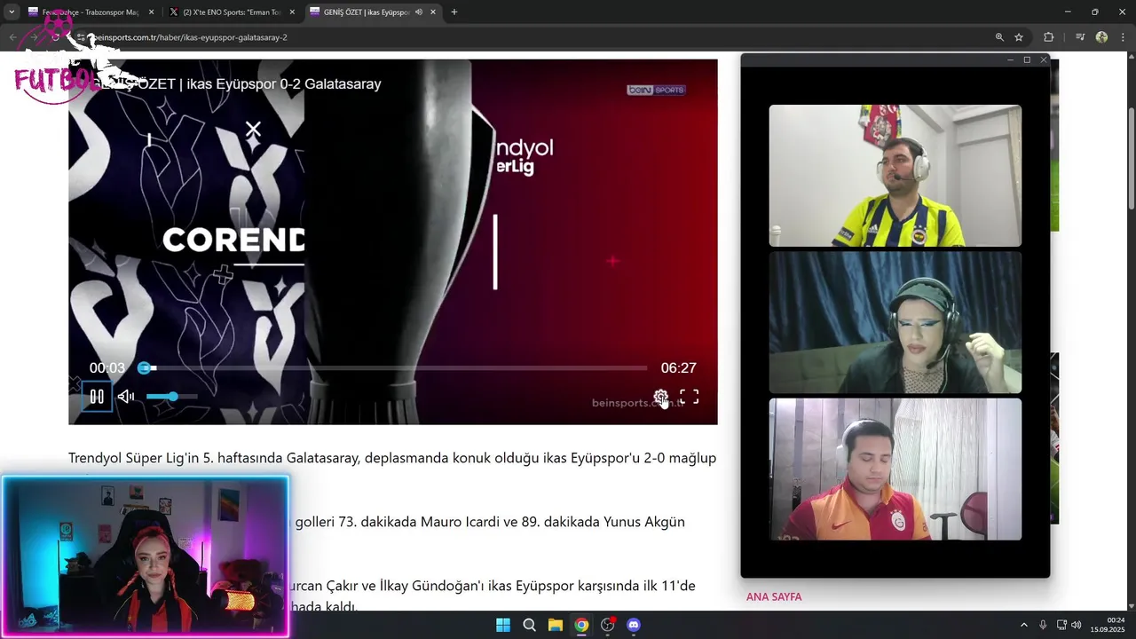Open the Chrome three-dot menu
The image size is (1136, 639).
[1123, 37]
